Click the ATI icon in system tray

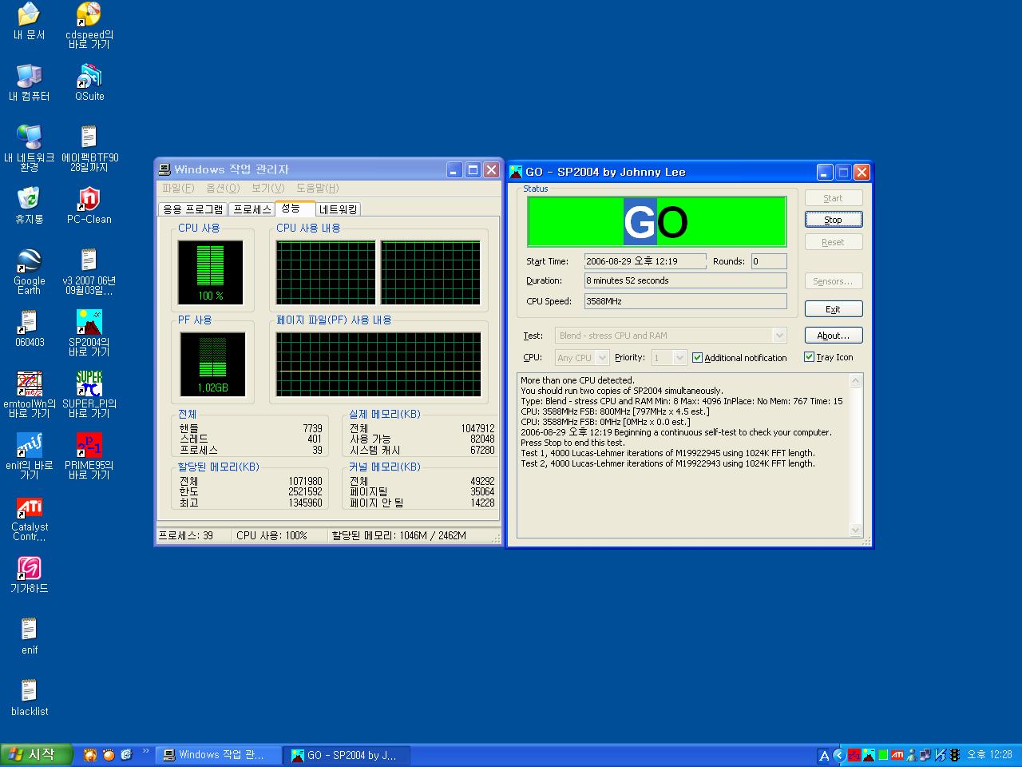point(897,755)
